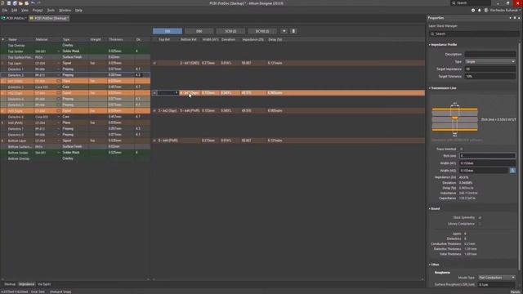Toggle the Trace Inverted checkbox

pos(461,149)
